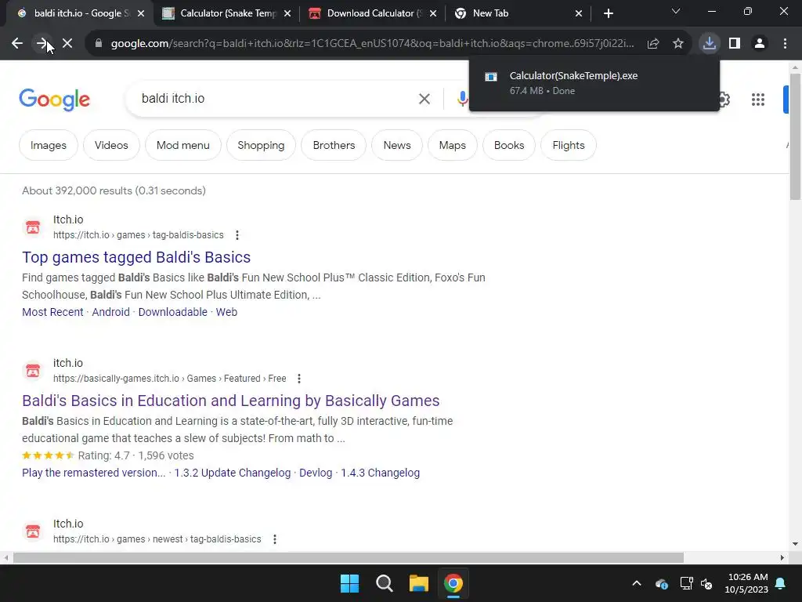Image resolution: width=802 pixels, height=602 pixels.
Task: Switch to the Download Calculator tab
Action: [372, 13]
